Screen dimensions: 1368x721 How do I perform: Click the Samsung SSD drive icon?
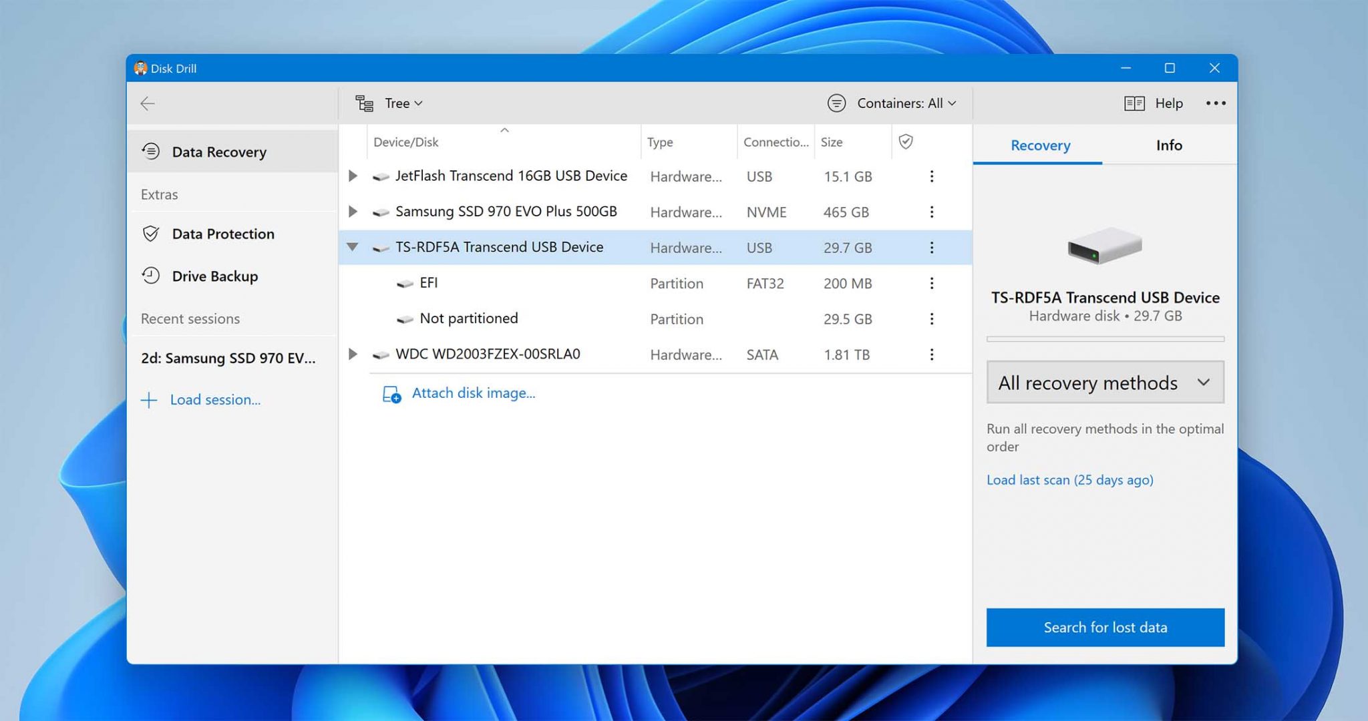coord(381,213)
